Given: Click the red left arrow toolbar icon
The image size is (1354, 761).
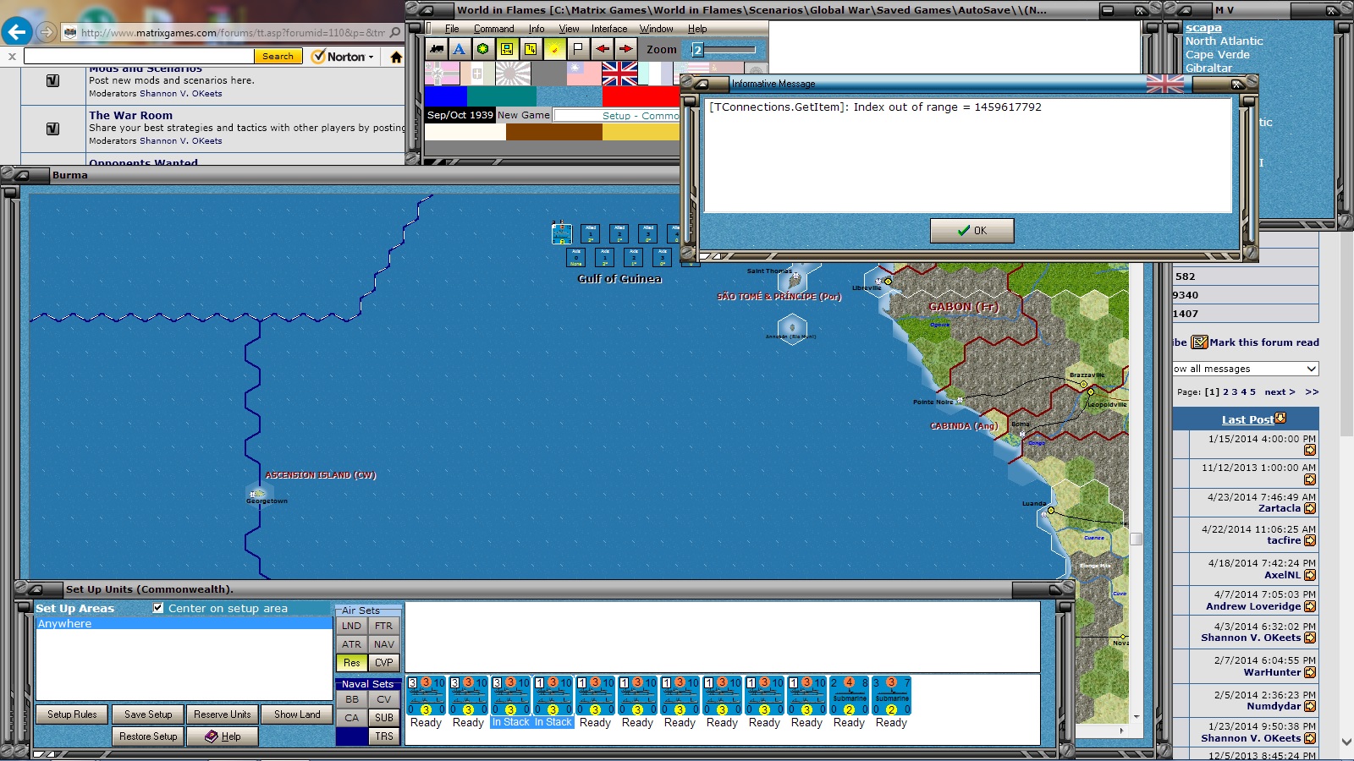Looking at the screenshot, I should [602, 49].
